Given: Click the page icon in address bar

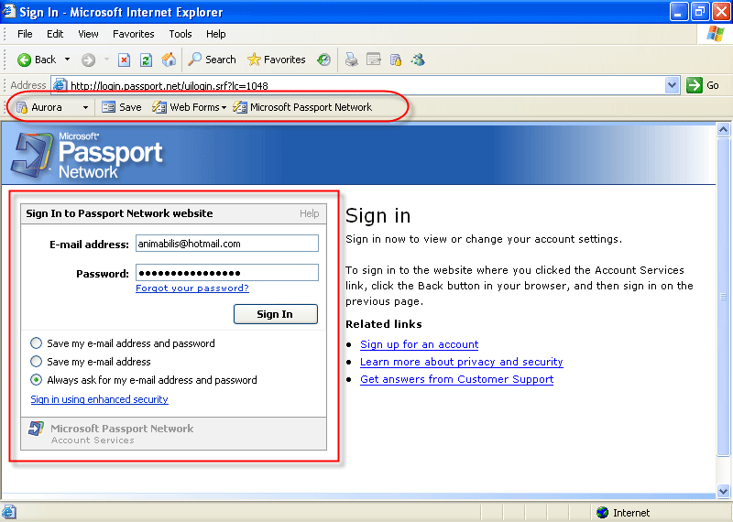Looking at the screenshot, I should tap(60, 85).
